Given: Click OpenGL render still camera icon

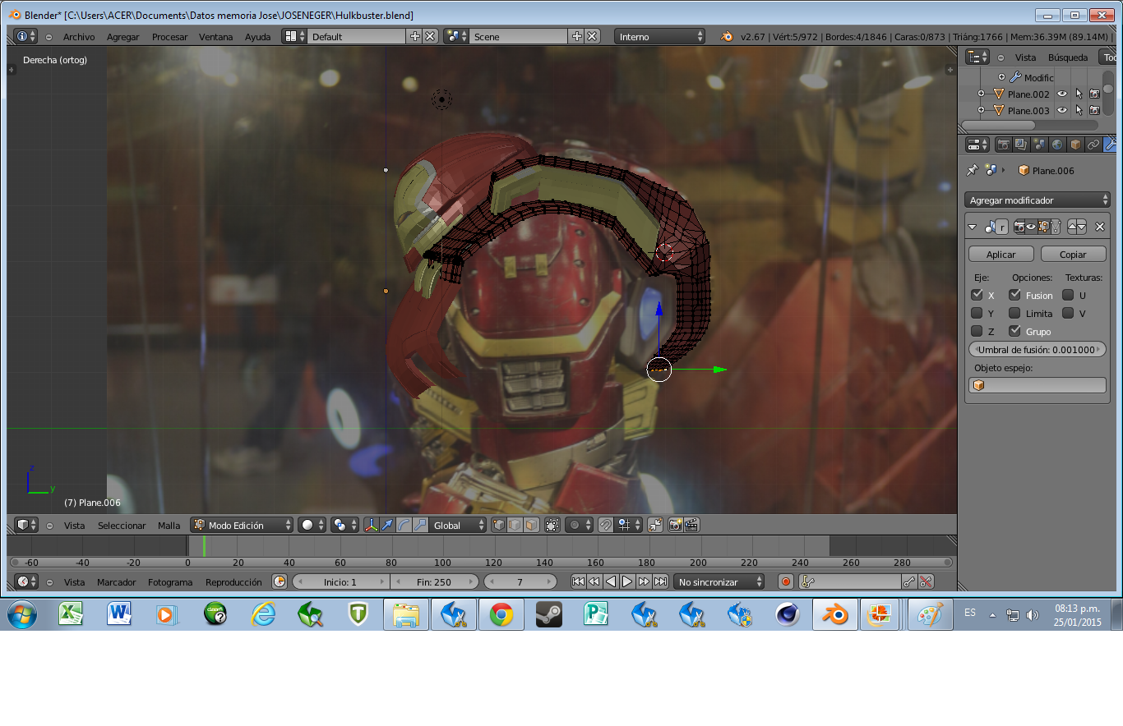Looking at the screenshot, I should [675, 525].
